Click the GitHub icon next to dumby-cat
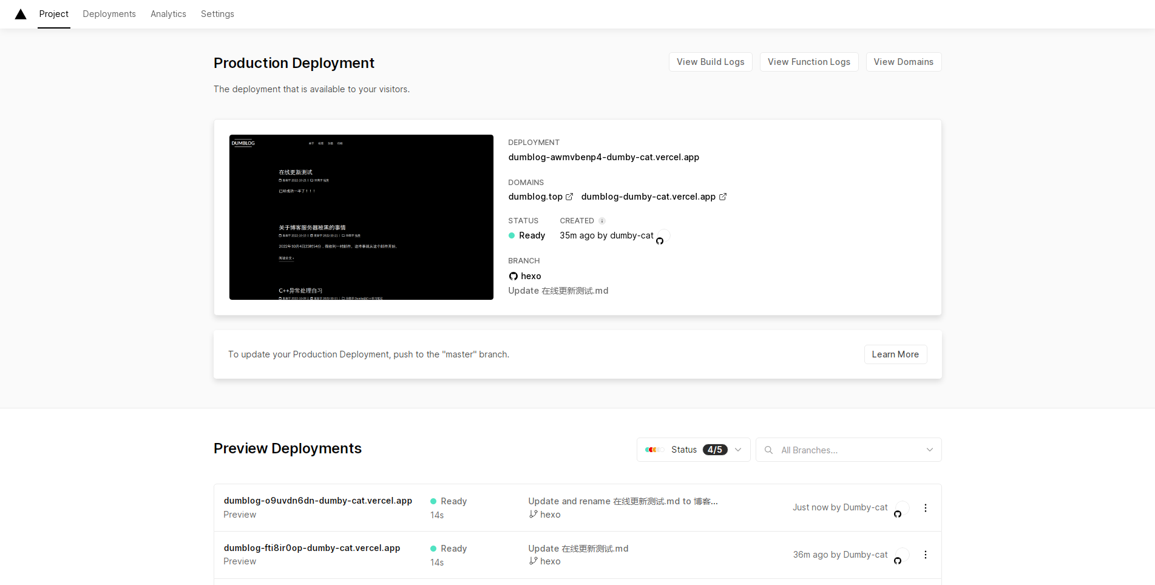The width and height of the screenshot is (1155, 585). [x=660, y=240]
